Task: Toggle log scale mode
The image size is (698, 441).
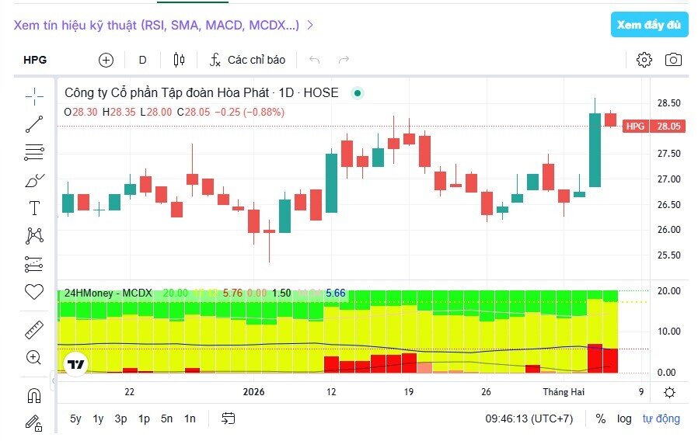Action: click(624, 418)
